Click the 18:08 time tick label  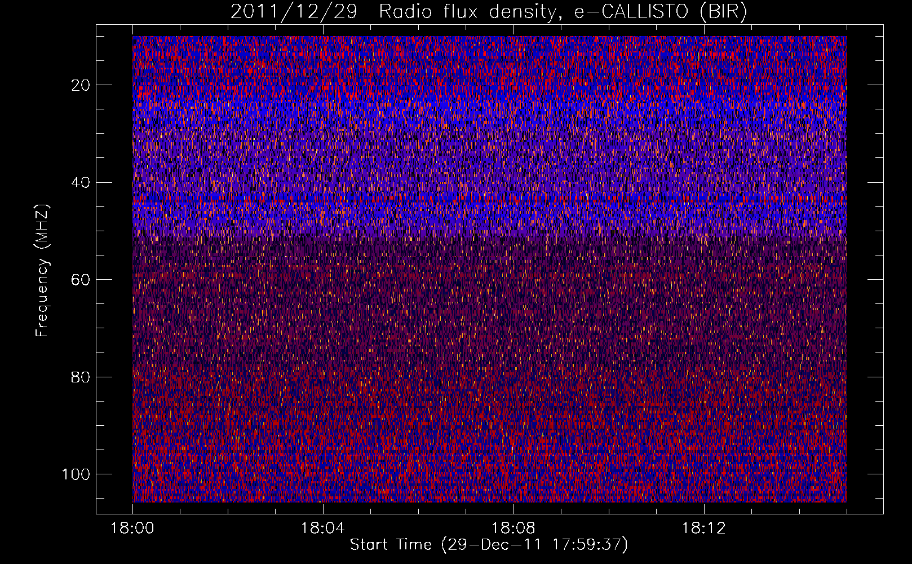513,528
